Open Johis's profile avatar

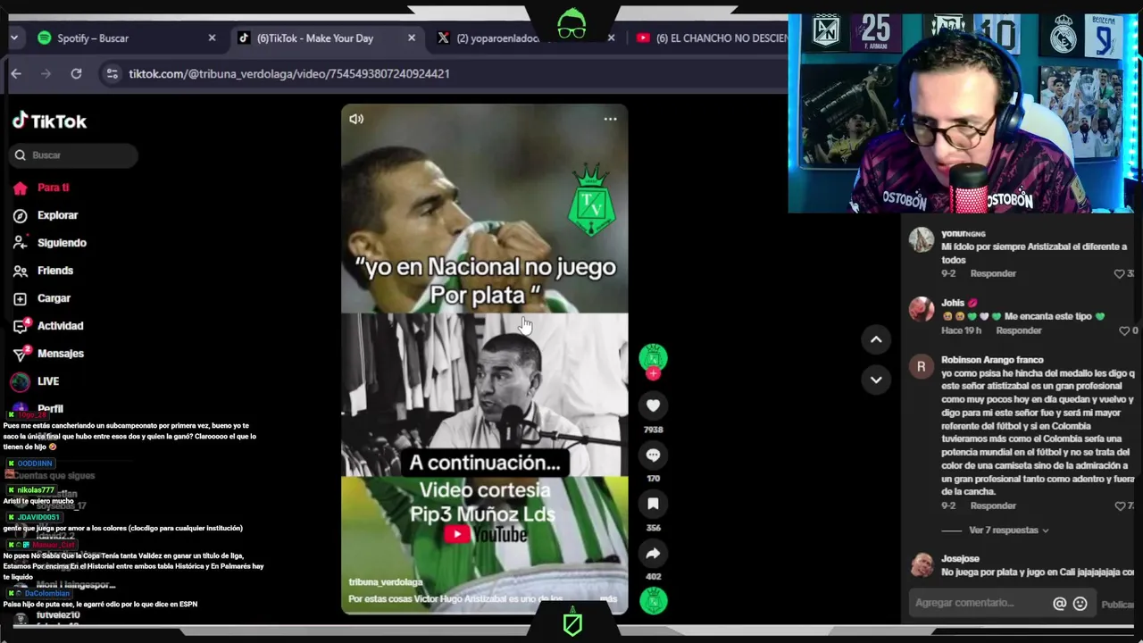(x=922, y=309)
